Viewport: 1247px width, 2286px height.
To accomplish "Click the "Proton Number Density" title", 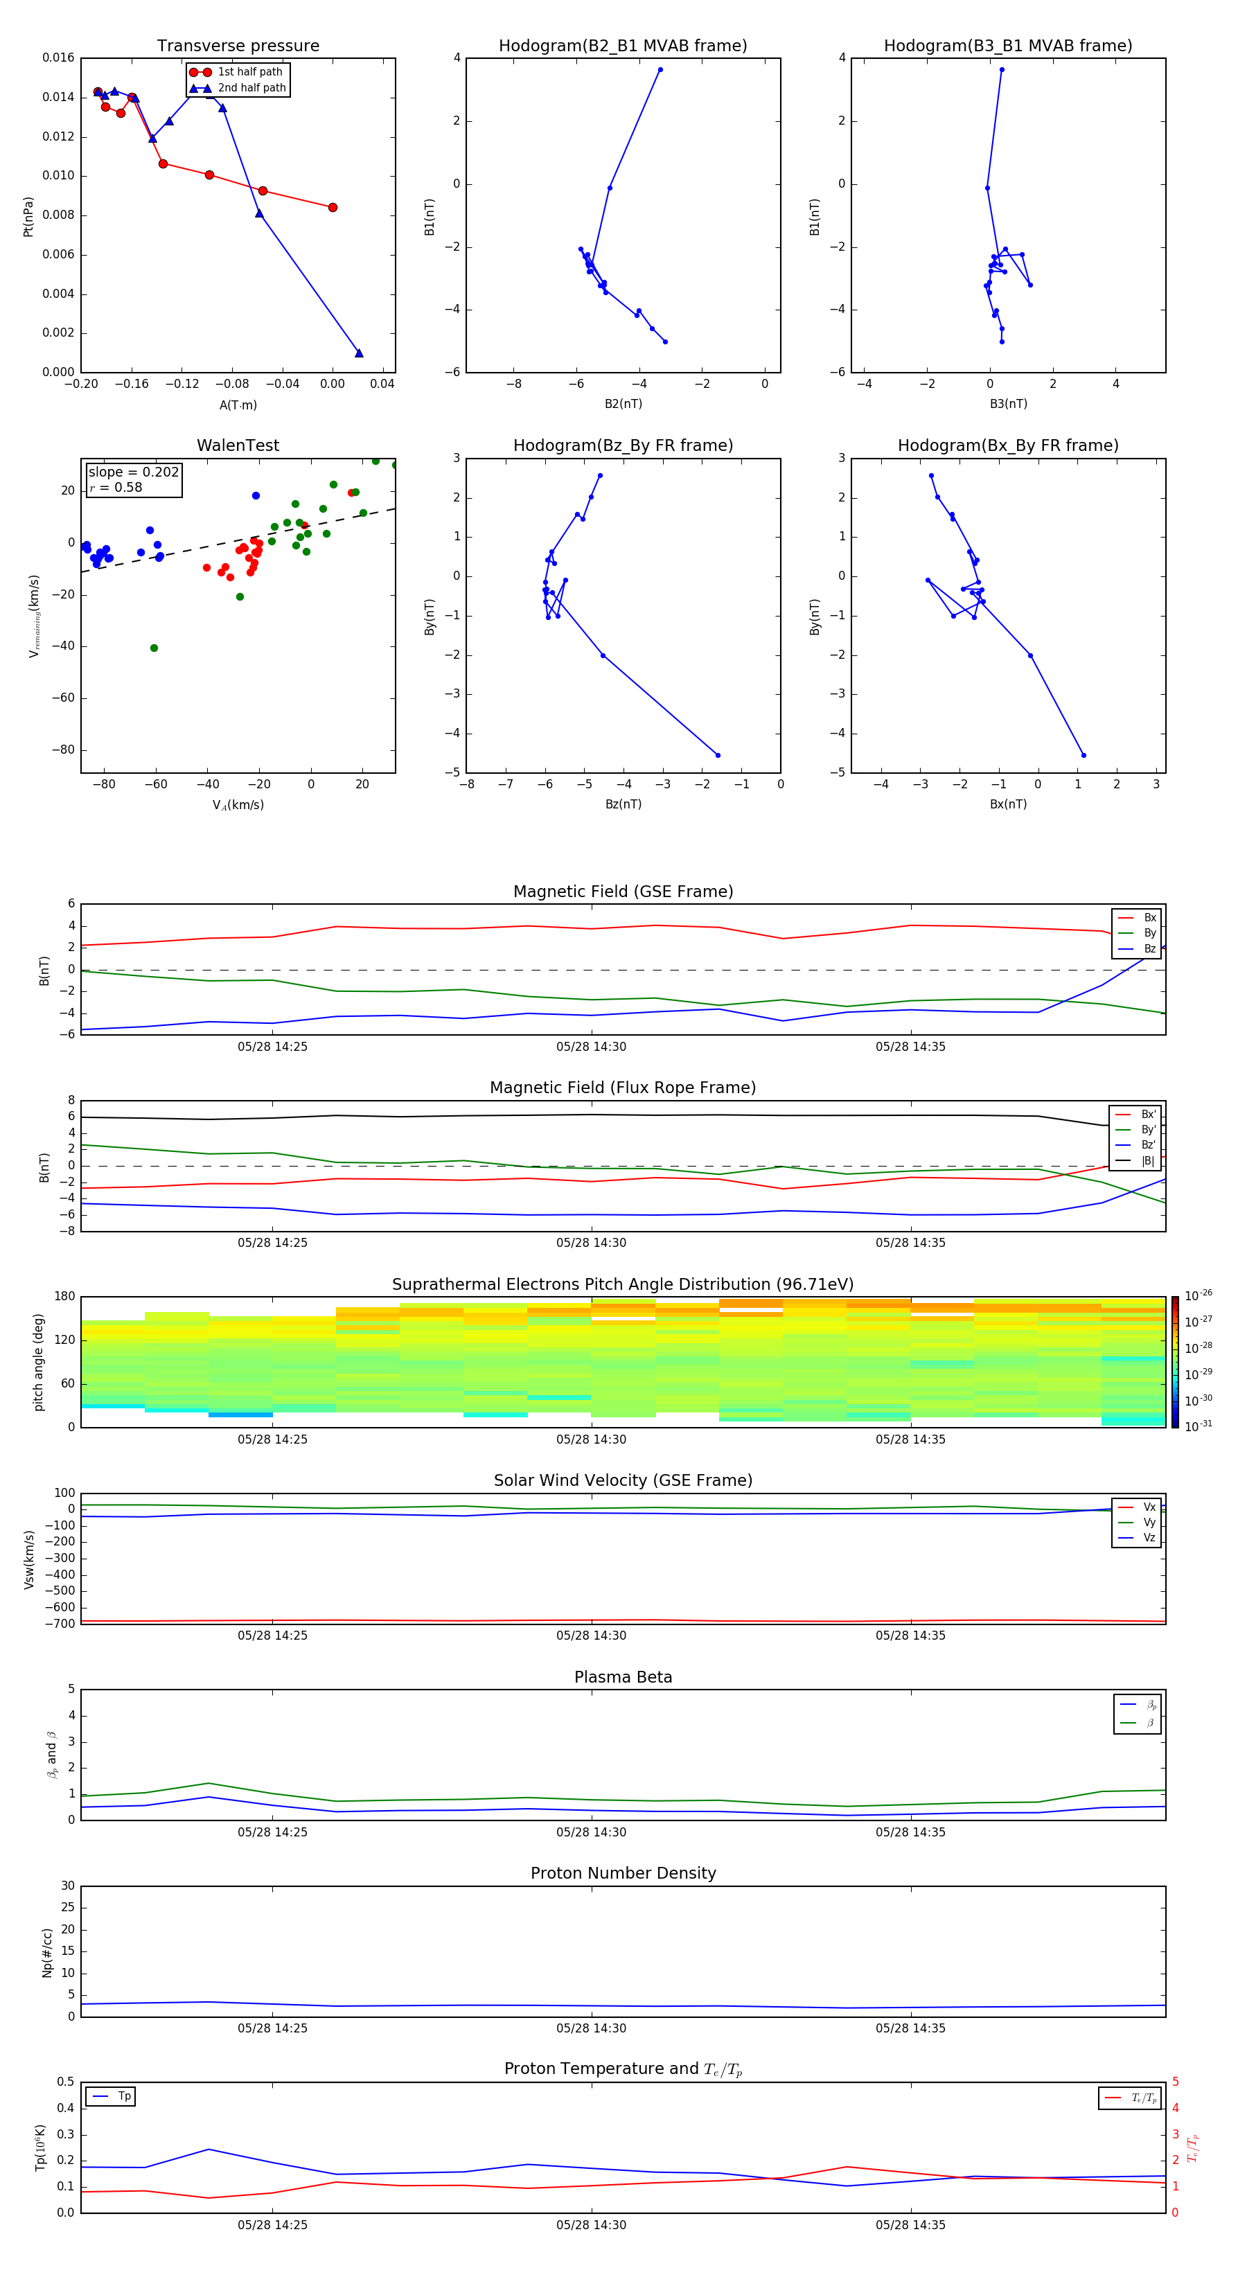I will pos(623,1873).
